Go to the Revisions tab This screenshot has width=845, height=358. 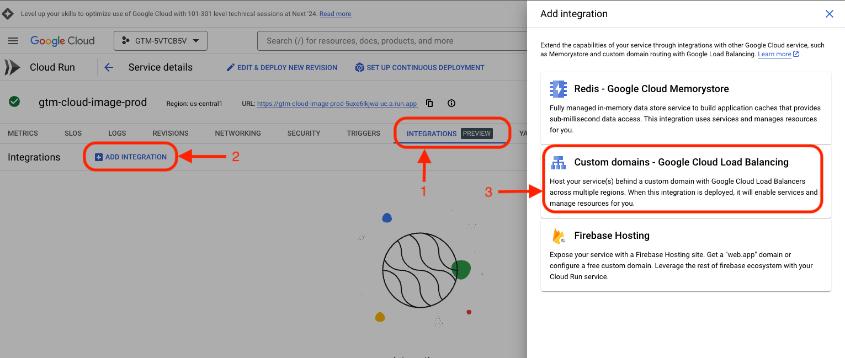coord(171,133)
